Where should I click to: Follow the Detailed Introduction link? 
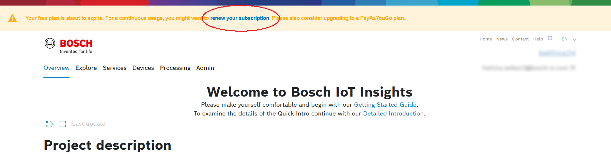393,114
